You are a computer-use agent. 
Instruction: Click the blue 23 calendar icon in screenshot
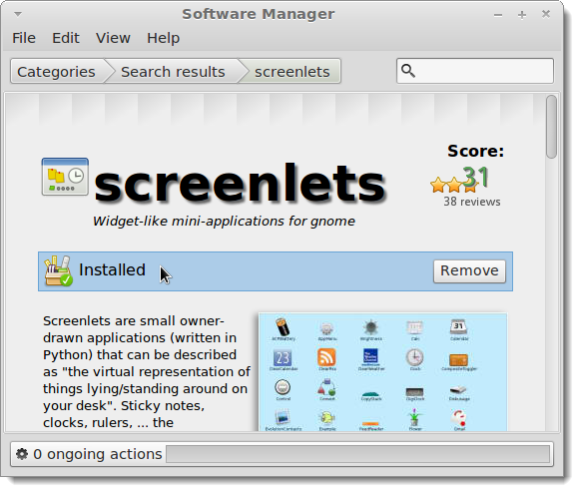[x=283, y=358]
